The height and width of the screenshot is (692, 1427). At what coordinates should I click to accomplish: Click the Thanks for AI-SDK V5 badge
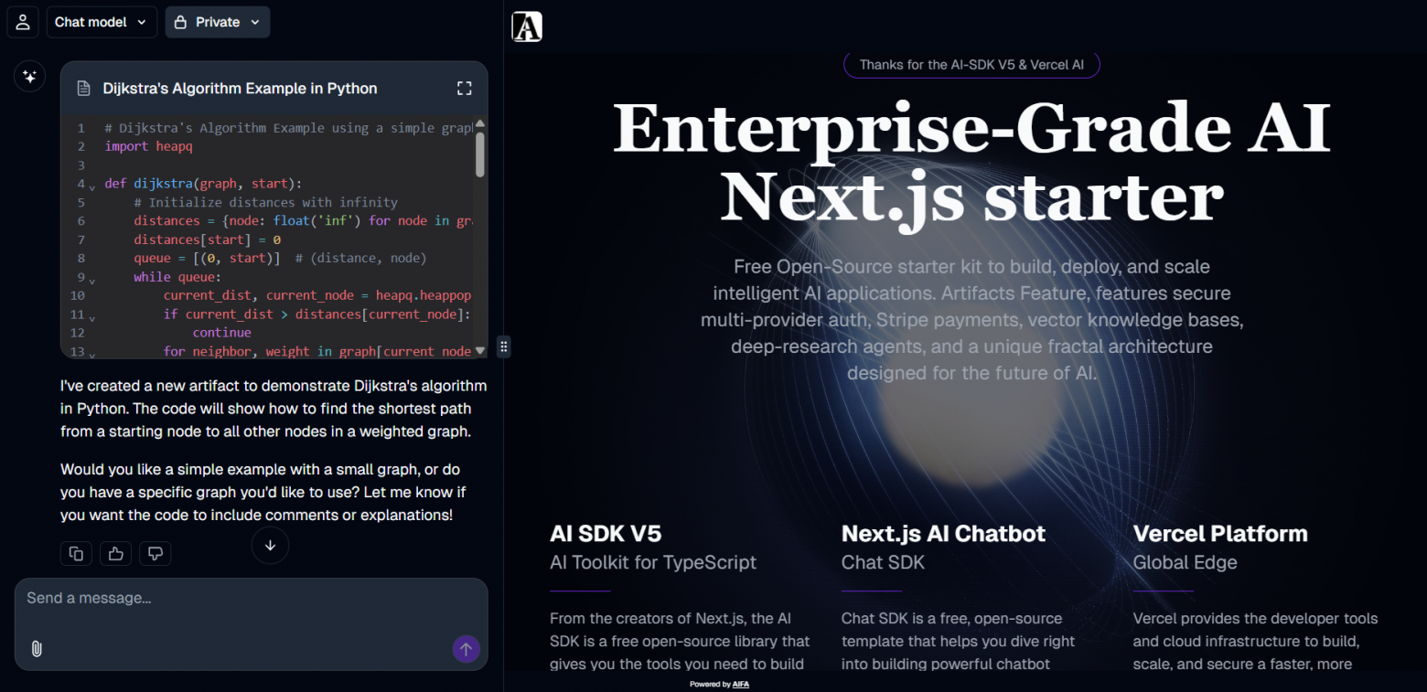click(x=971, y=65)
